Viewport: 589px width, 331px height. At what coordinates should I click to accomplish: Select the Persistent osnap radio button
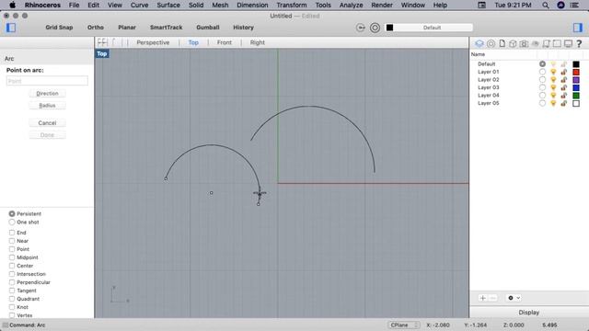tap(12, 213)
